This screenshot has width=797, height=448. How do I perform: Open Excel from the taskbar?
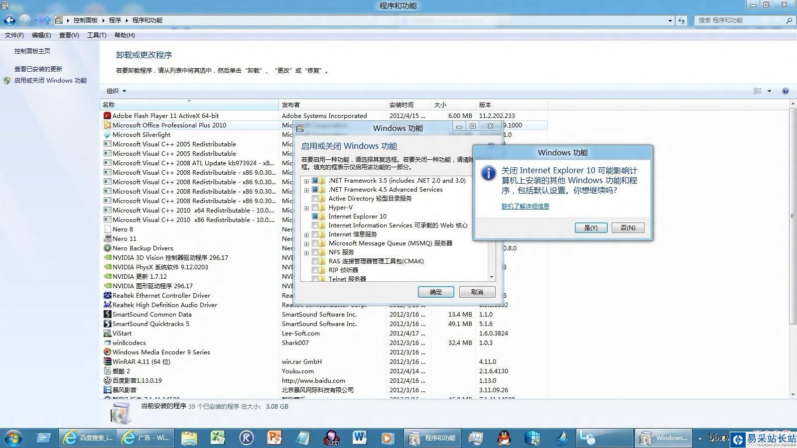[x=218, y=438]
